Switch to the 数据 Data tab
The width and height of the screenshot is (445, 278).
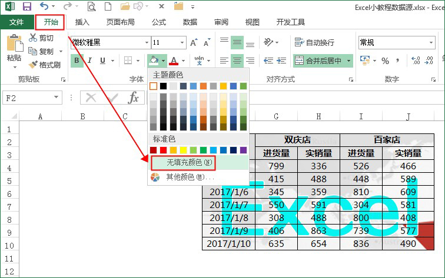[x=190, y=22]
